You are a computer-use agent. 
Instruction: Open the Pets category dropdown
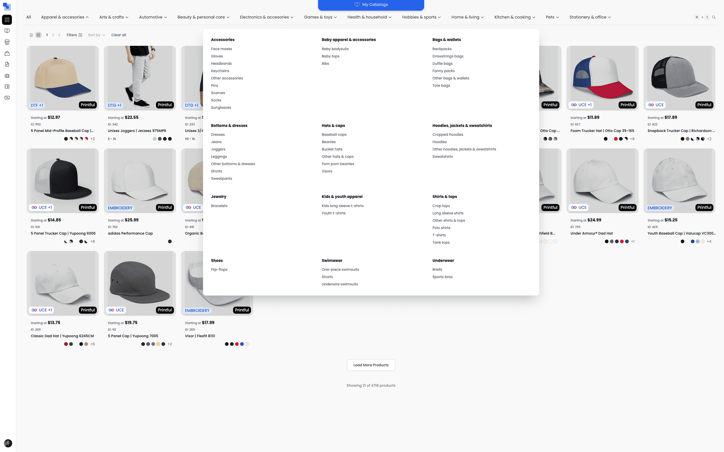click(x=552, y=17)
